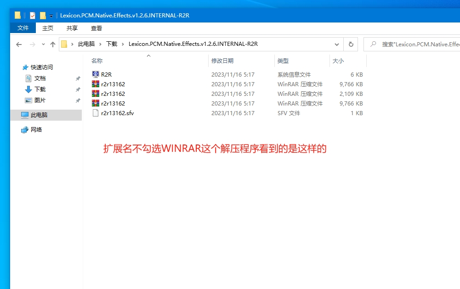
Task: Switch to the 共享 ribbon tab
Action: tap(72, 28)
